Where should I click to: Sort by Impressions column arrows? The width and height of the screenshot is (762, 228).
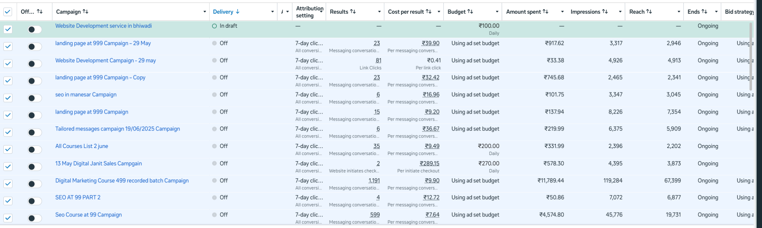coord(605,12)
